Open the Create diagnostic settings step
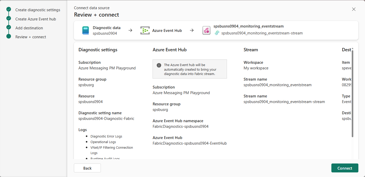365x177 pixels. coord(38,10)
